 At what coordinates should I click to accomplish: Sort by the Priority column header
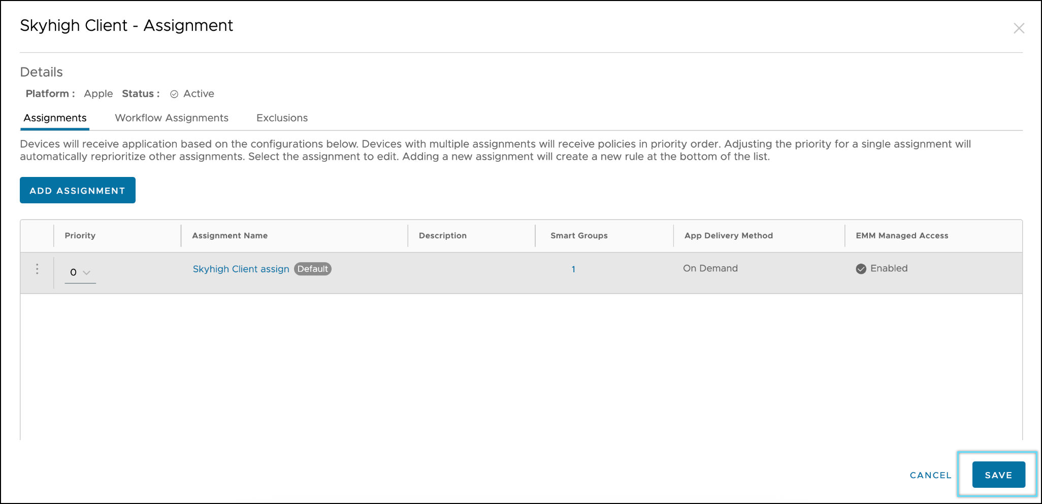tap(80, 235)
